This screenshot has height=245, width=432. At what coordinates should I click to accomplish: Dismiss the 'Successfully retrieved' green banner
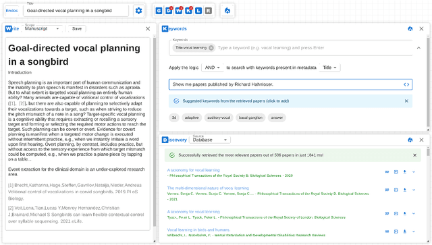coord(414,155)
